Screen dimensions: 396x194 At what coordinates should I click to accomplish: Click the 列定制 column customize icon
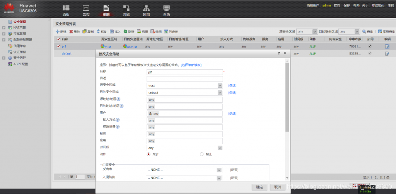166,32
